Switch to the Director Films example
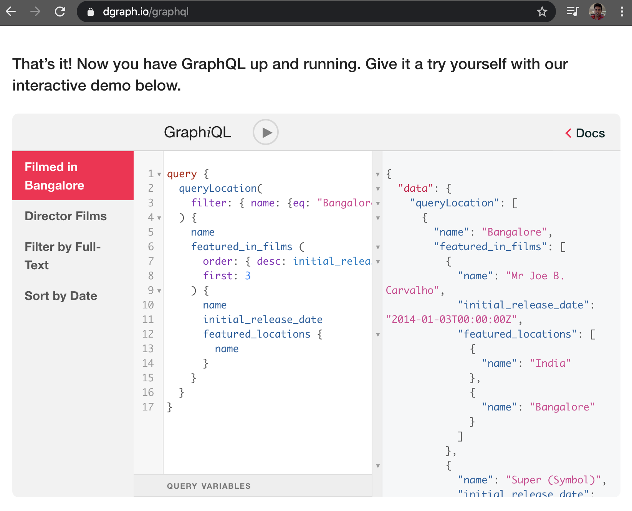The height and width of the screenshot is (511, 632). tap(66, 216)
